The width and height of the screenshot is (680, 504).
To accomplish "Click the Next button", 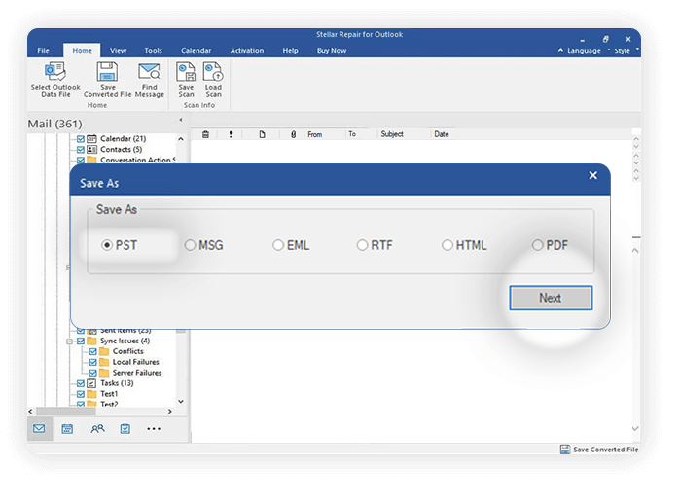I will coord(551,298).
